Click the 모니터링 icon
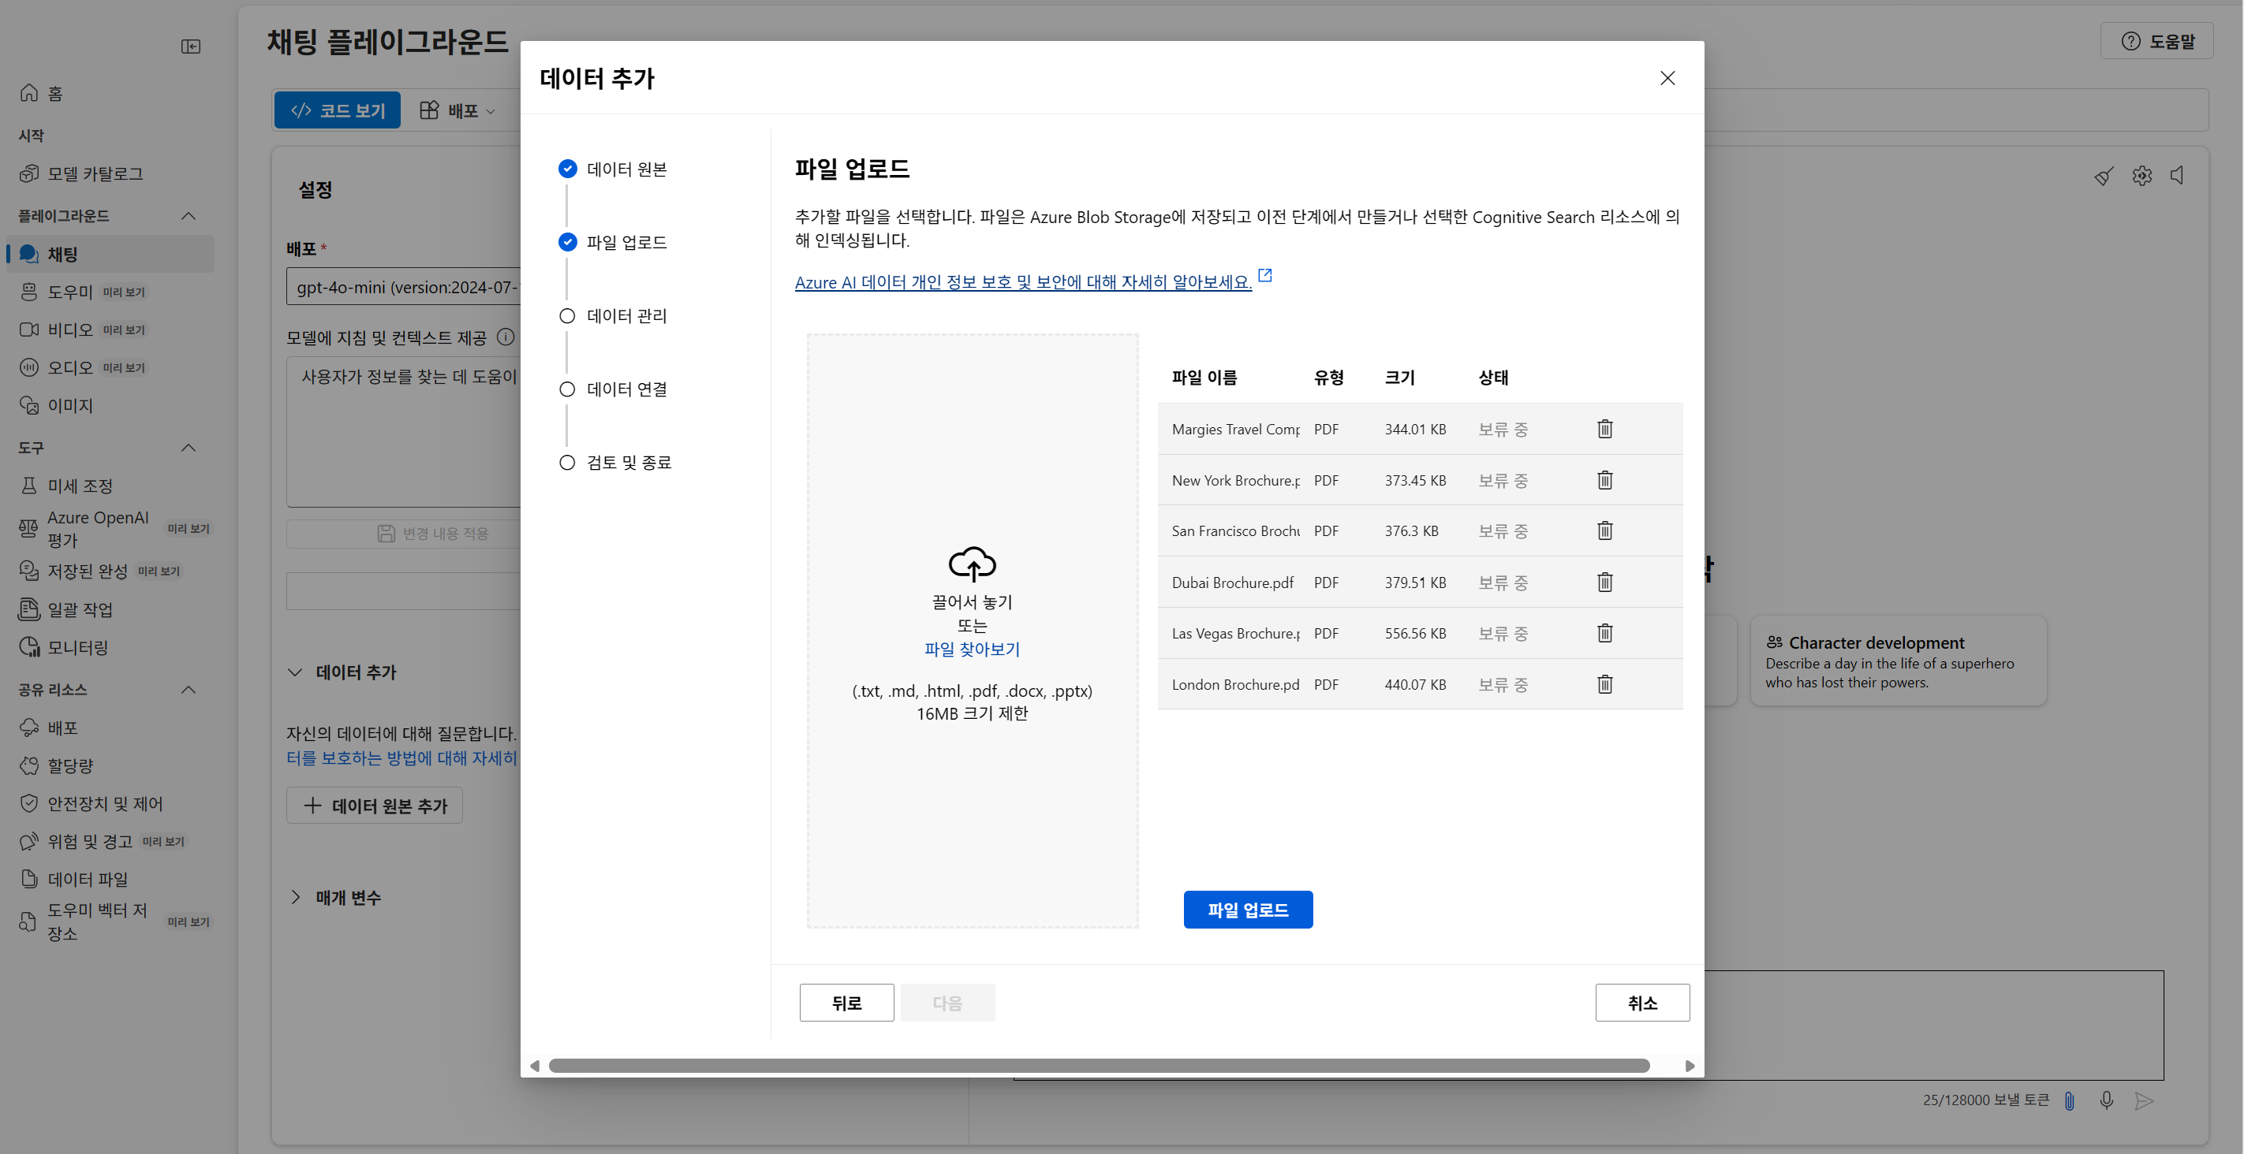 (x=29, y=647)
